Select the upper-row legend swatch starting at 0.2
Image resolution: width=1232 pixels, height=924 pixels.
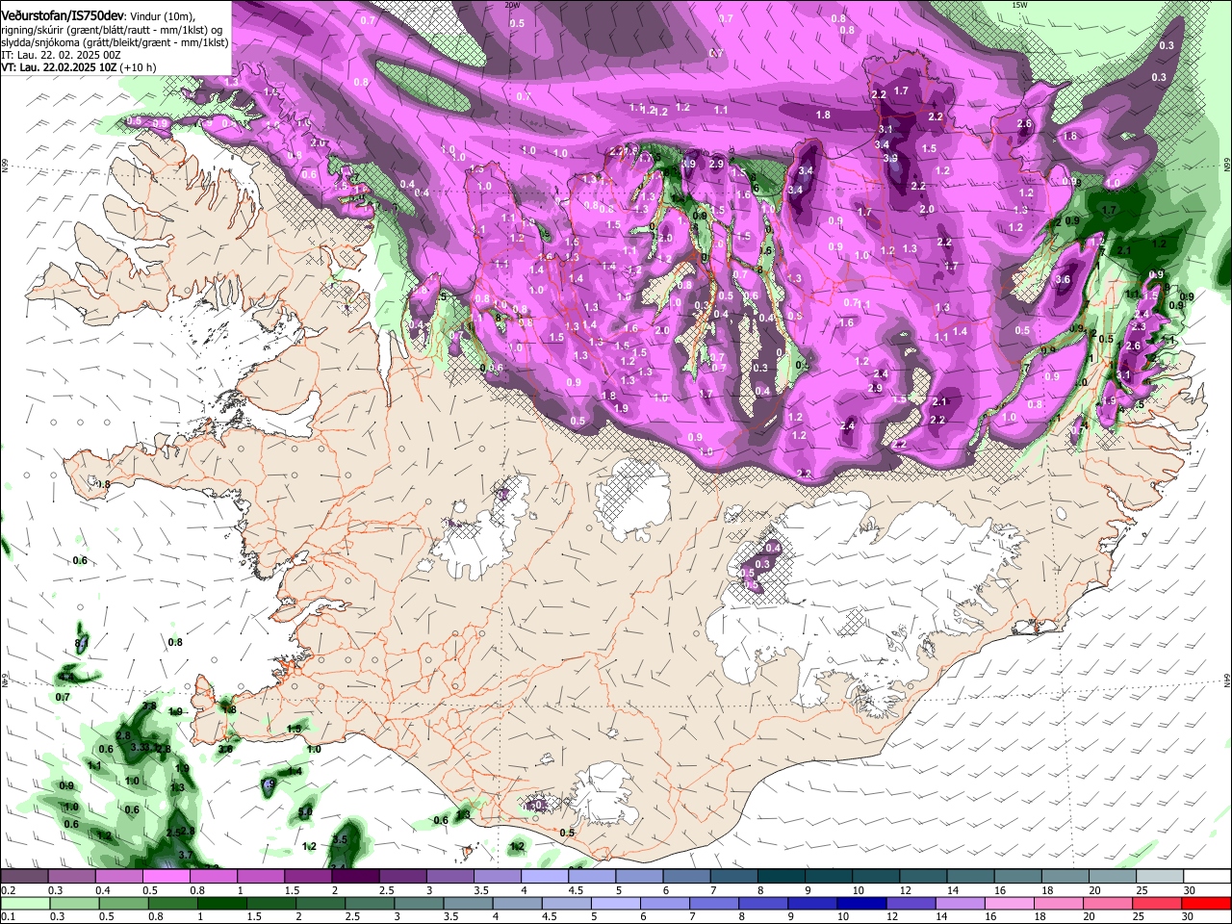click(x=23, y=877)
